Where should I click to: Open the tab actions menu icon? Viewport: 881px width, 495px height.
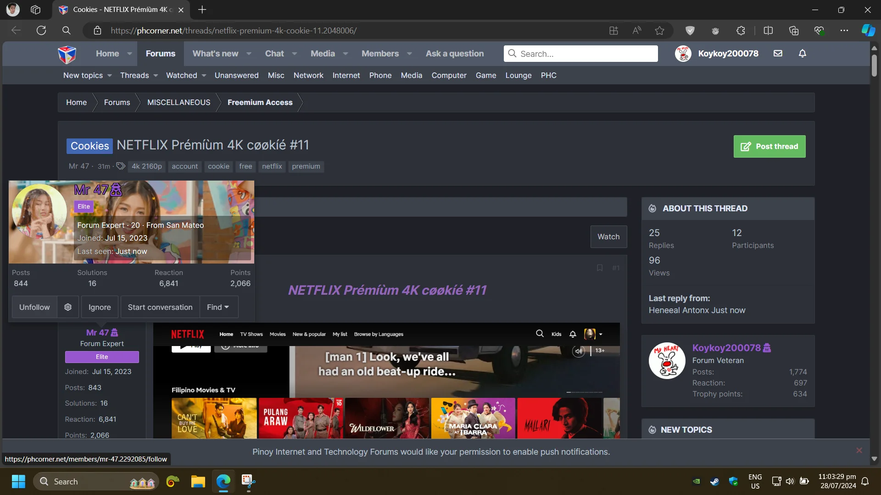click(x=35, y=10)
